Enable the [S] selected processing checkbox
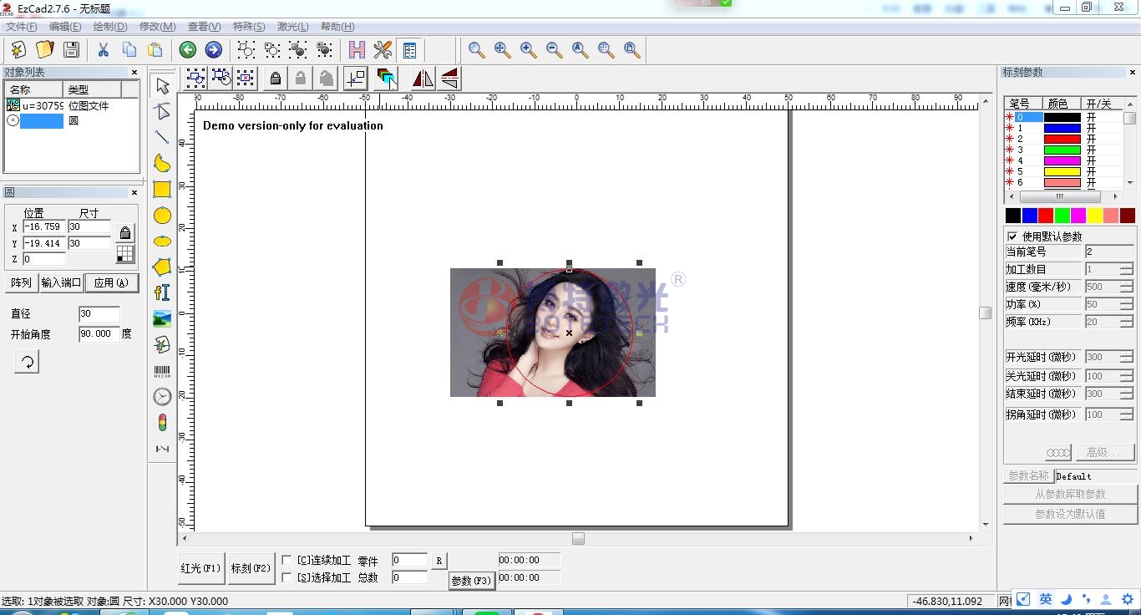Screen dimensions: 1141x615 tap(287, 577)
